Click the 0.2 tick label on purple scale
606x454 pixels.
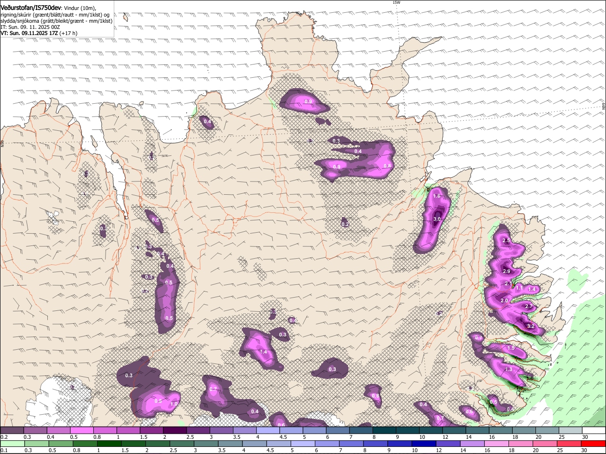4,437
